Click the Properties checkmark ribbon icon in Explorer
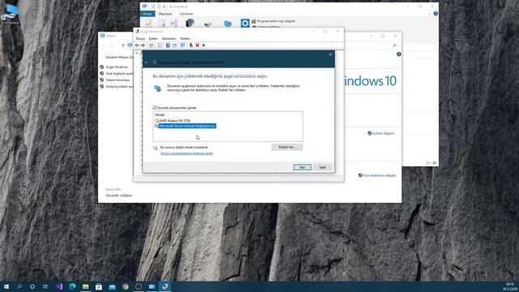The width and height of the screenshot is (519, 292). 148,23
